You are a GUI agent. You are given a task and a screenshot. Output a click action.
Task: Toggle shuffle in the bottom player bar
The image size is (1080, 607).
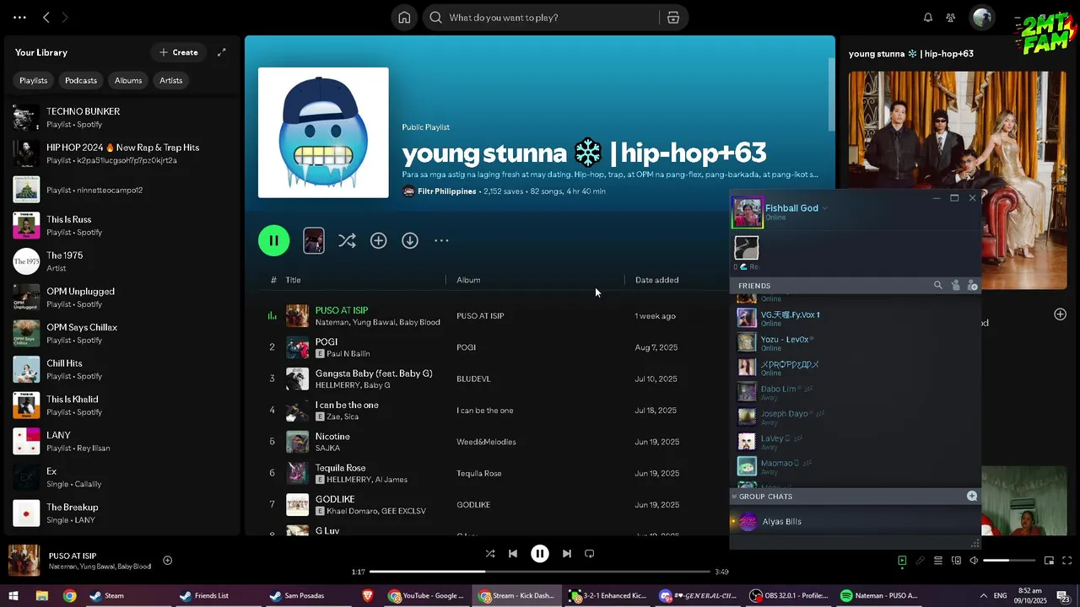pyautogui.click(x=490, y=554)
